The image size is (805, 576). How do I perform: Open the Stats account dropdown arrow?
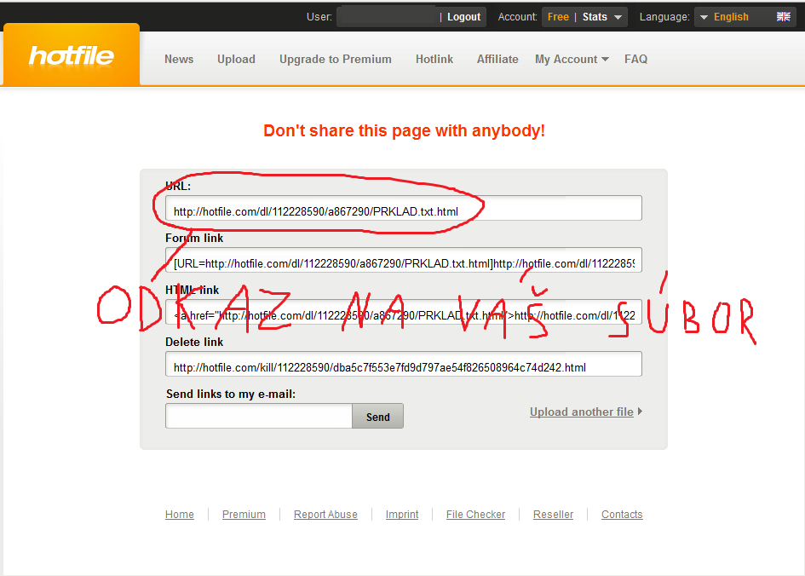[617, 17]
